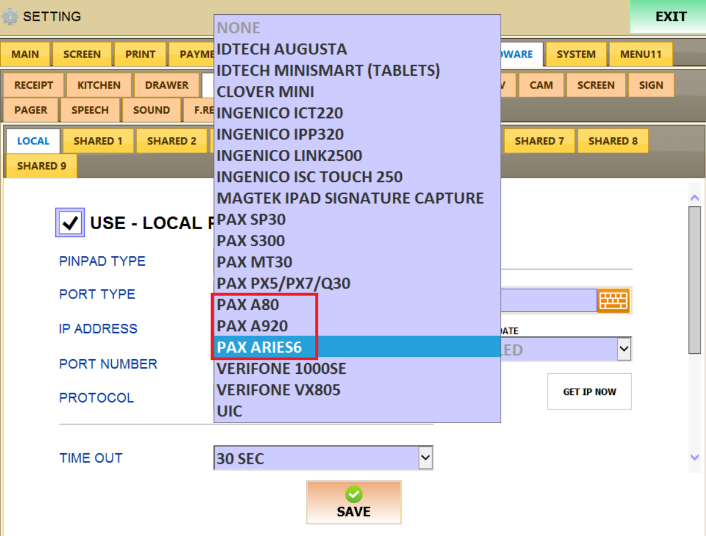Open the SCREEN tab beside MAIN
The image size is (706, 536).
[x=82, y=54]
